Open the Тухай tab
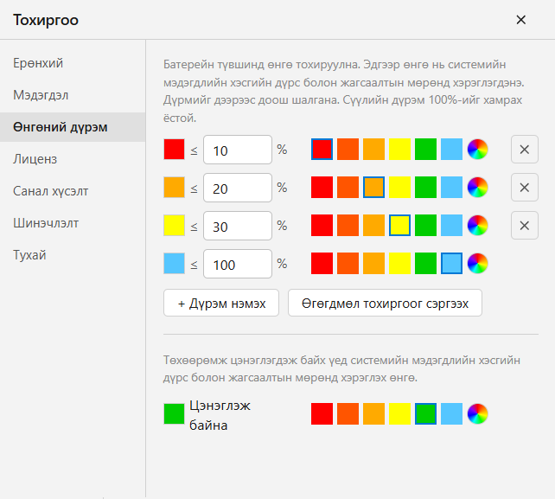This screenshot has height=499, width=555. click(x=73, y=255)
